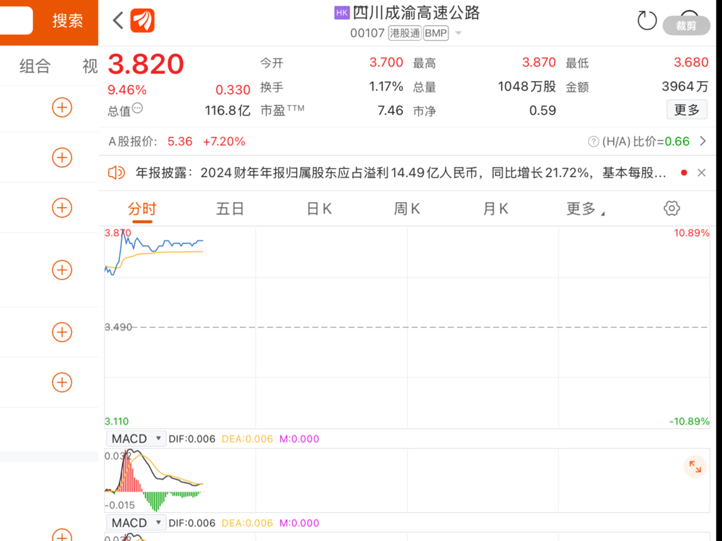
Task: Click the info icon beside 总值
Action: click(137, 108)
